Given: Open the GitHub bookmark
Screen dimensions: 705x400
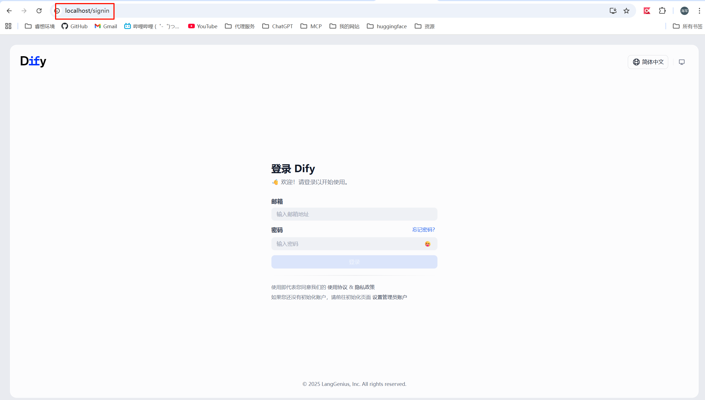Looking at the screenshot, I should [x=74, y=26].
